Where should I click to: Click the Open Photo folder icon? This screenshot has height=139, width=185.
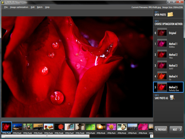171,14
